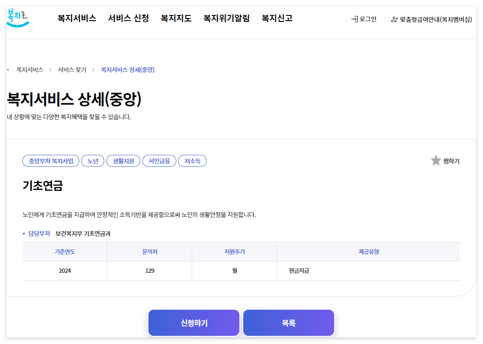Click the 제공유형 column header
The height and width of the screenshot is (344, 483).
pyautogui.click(x=369, y=252)
